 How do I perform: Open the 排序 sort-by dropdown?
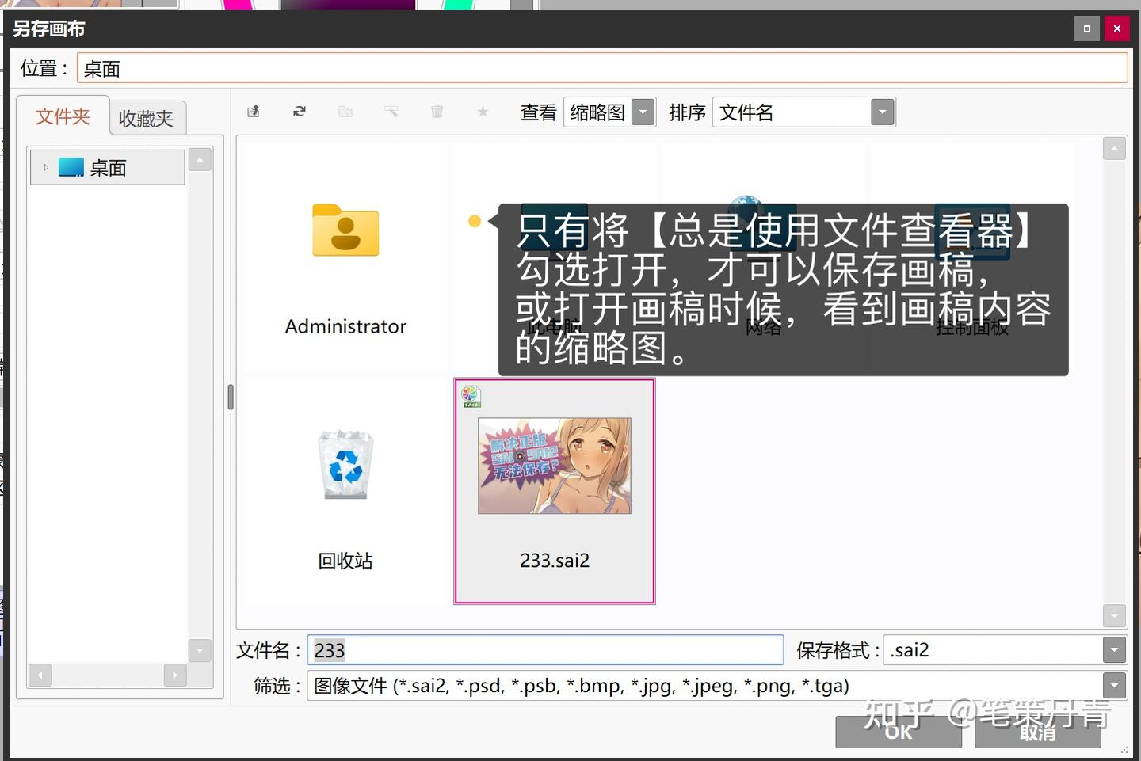882,112
